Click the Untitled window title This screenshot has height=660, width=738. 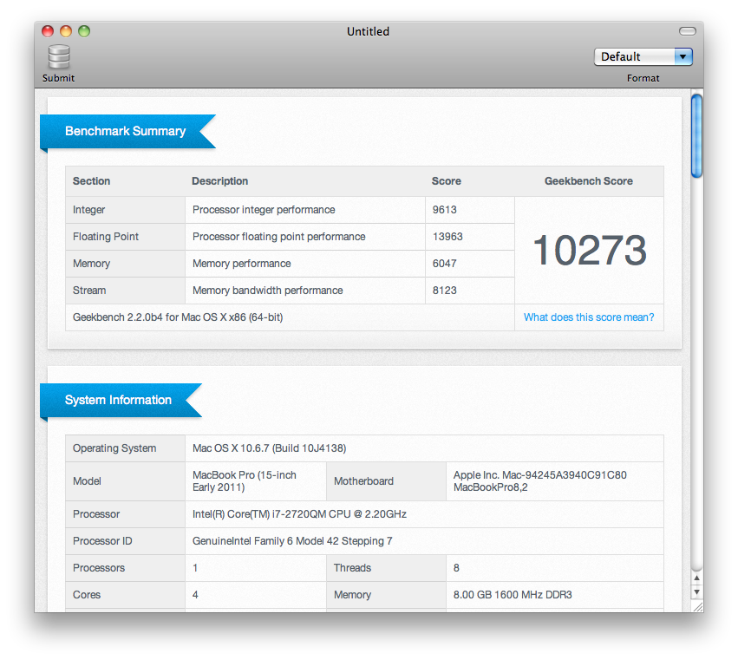click(368, 31)
